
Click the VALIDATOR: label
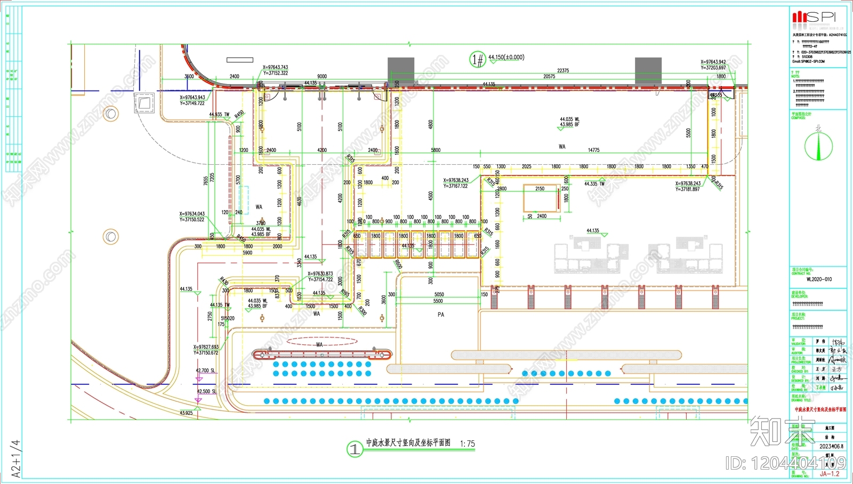coord(798,344)
